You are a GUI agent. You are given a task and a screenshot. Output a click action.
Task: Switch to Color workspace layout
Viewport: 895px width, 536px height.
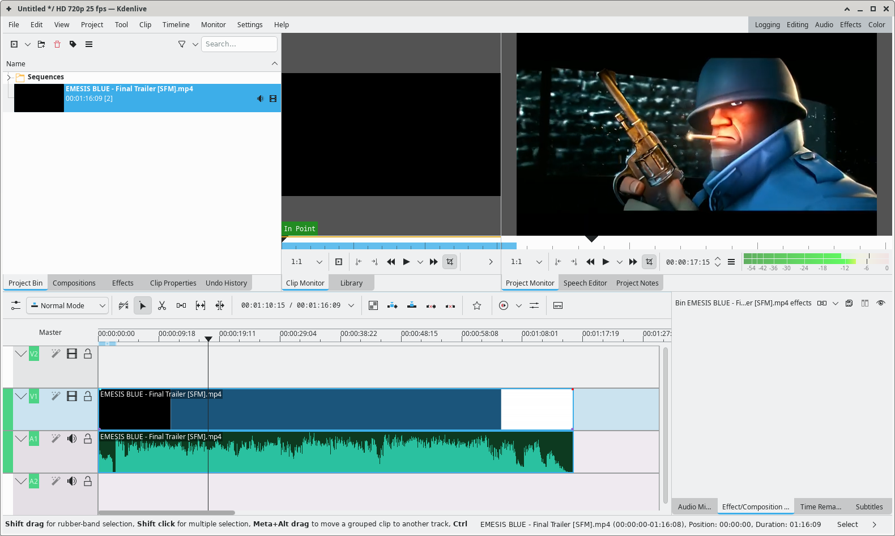[x=876, y=25]
